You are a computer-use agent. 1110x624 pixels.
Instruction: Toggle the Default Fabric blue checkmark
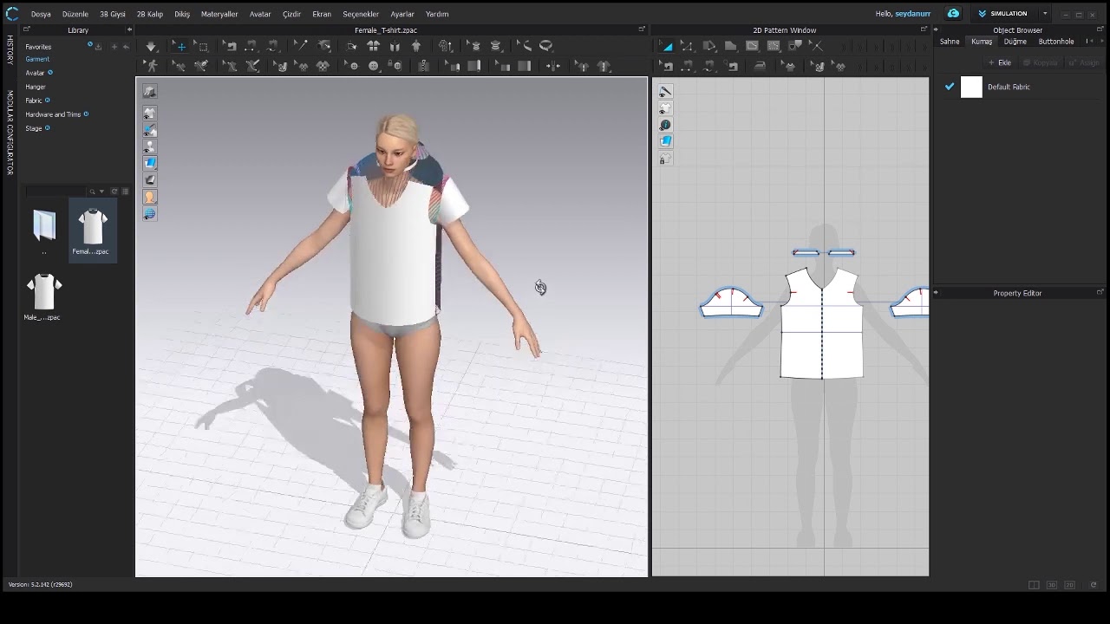point(950,87)
